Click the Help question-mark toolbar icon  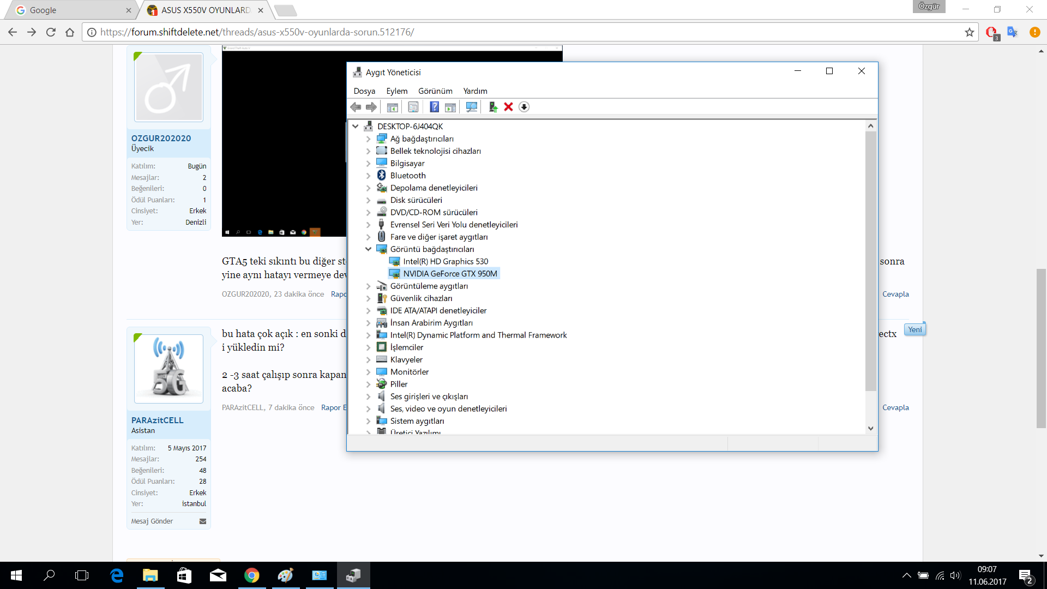pyautogui.click(x=434, y=107)
